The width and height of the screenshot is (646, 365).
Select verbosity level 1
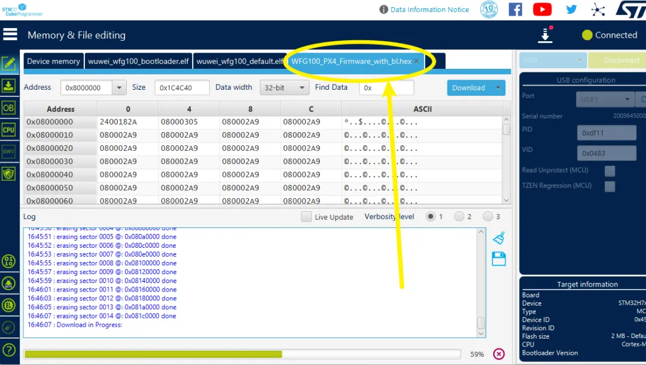click(x=431, y=216)
